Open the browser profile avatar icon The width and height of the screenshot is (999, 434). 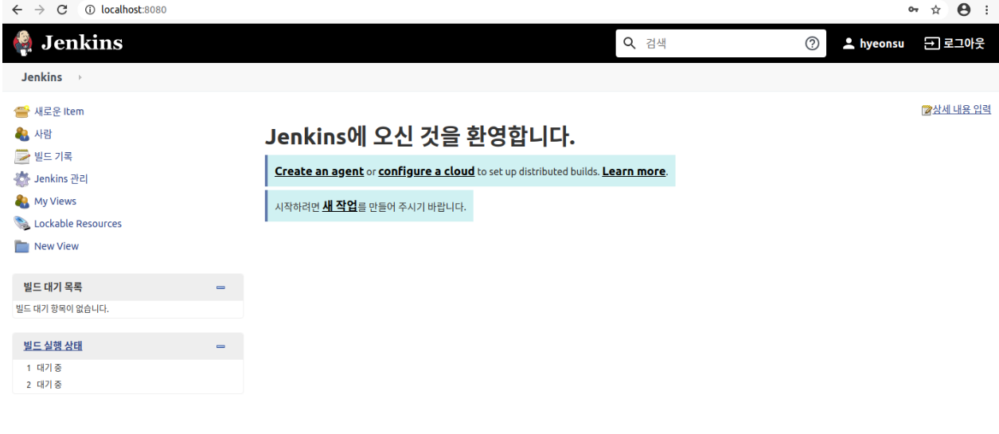[x=964, y=10]
